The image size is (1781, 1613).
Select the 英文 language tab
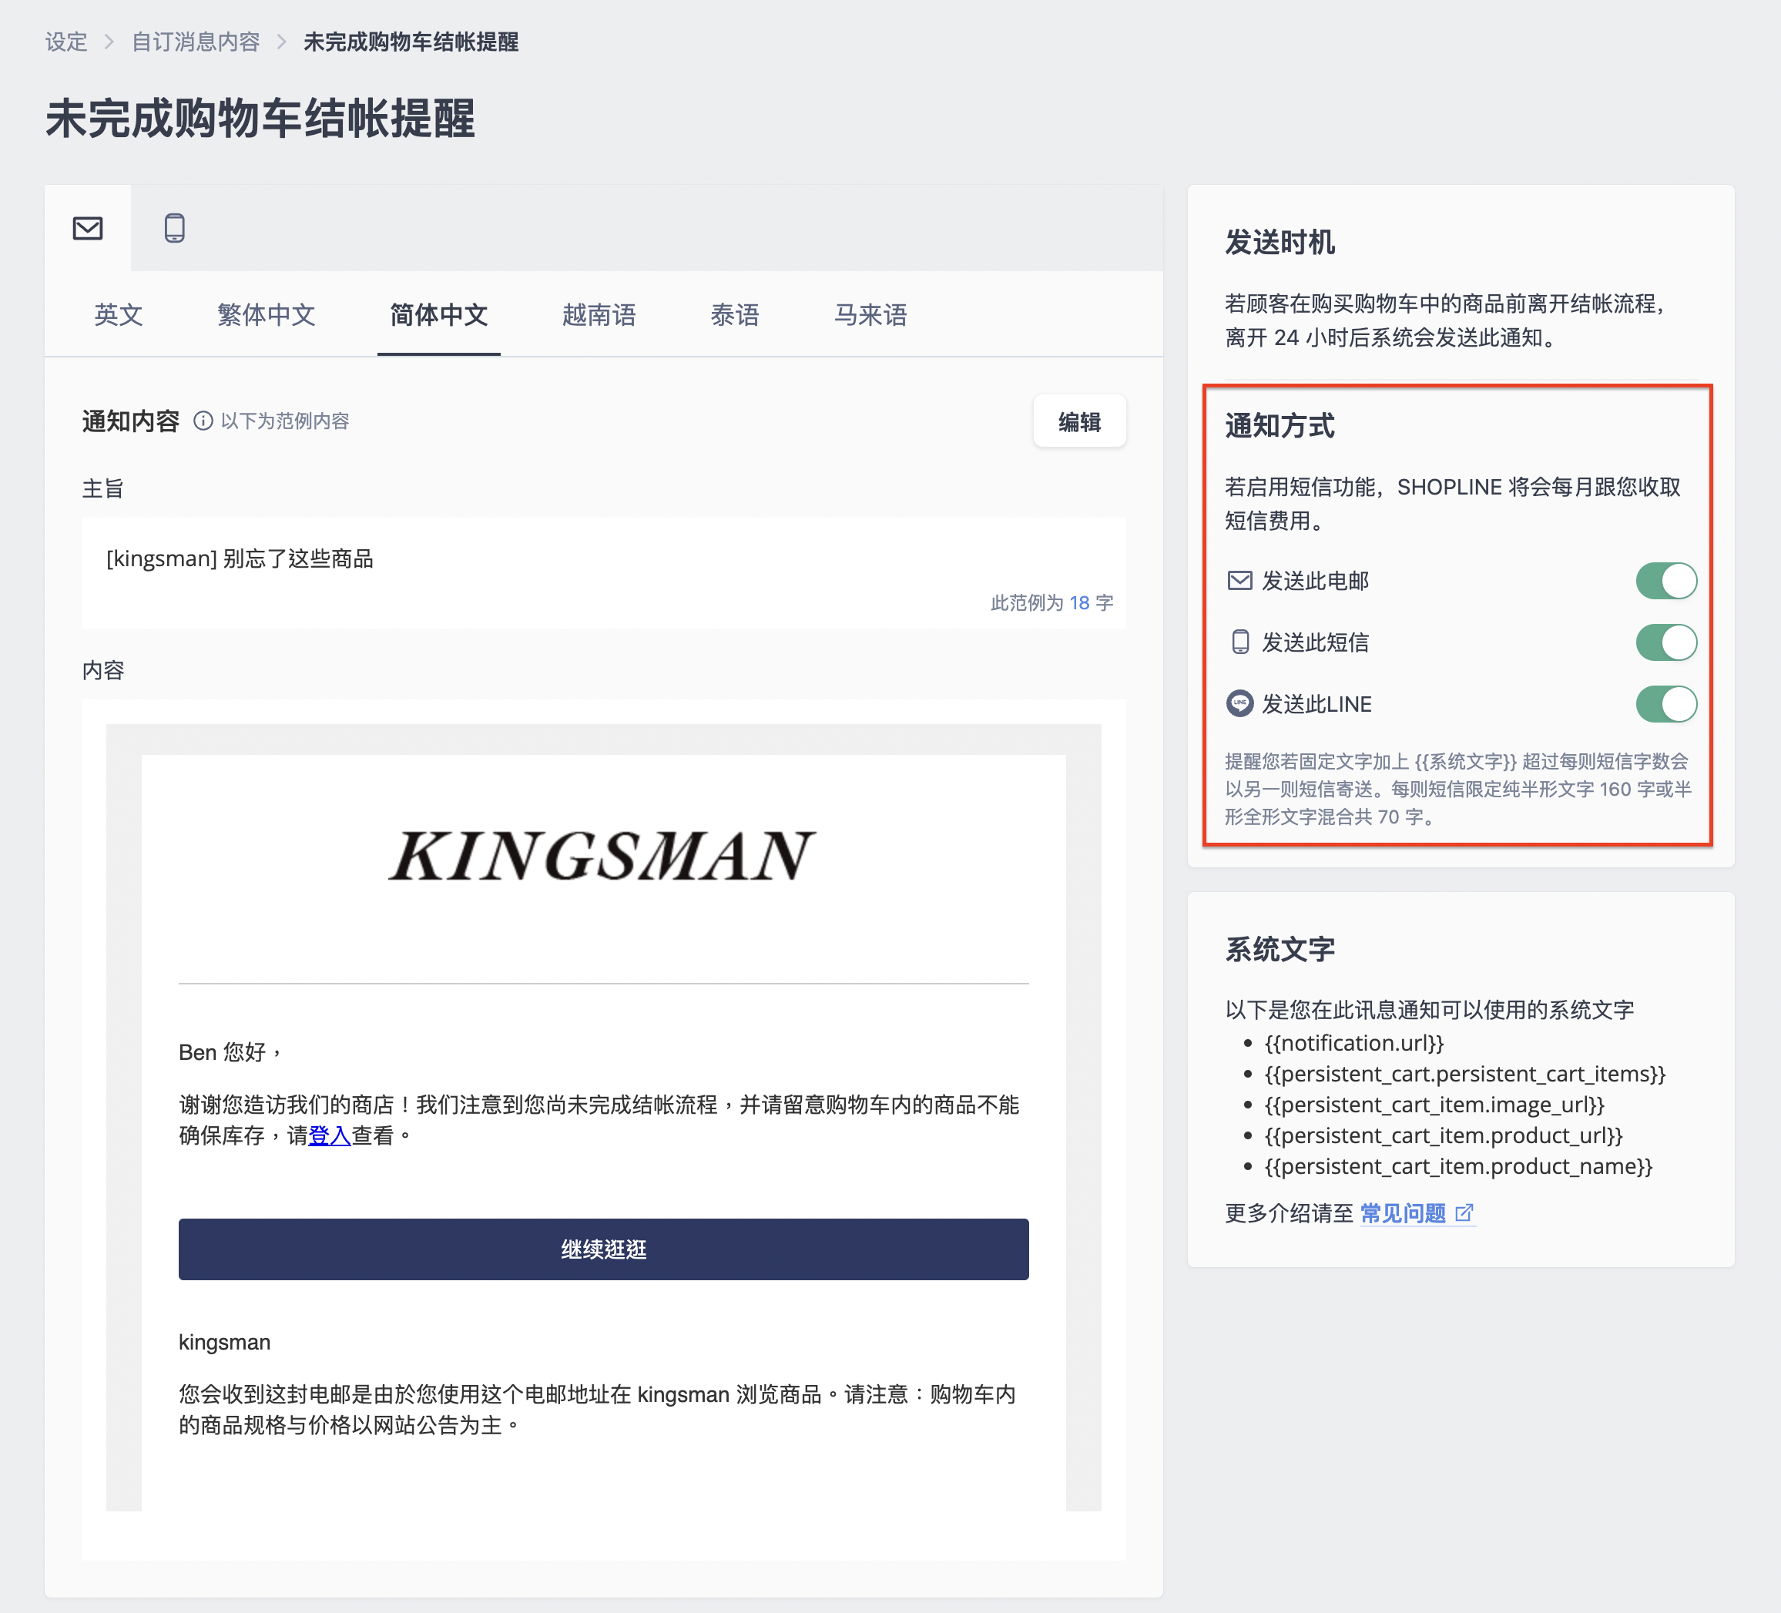[x=119, y=314]
